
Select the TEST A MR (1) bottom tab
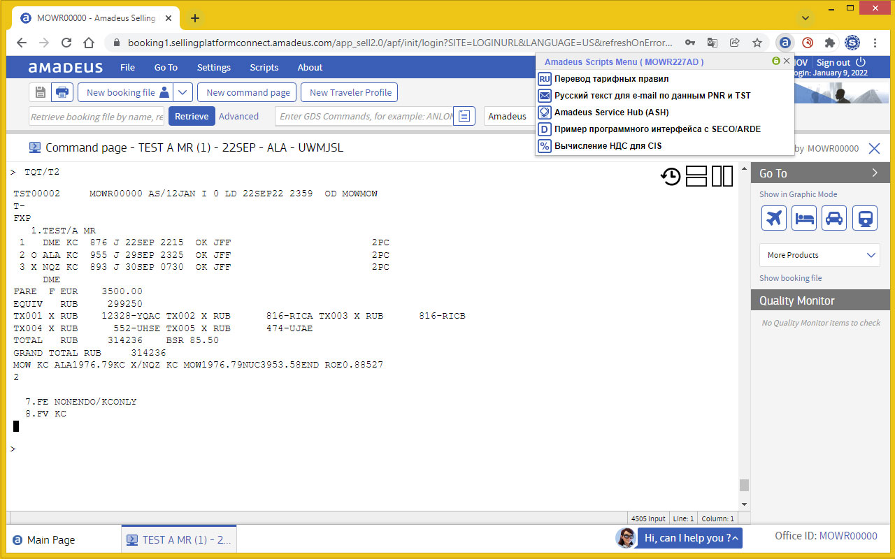(179, 539)
